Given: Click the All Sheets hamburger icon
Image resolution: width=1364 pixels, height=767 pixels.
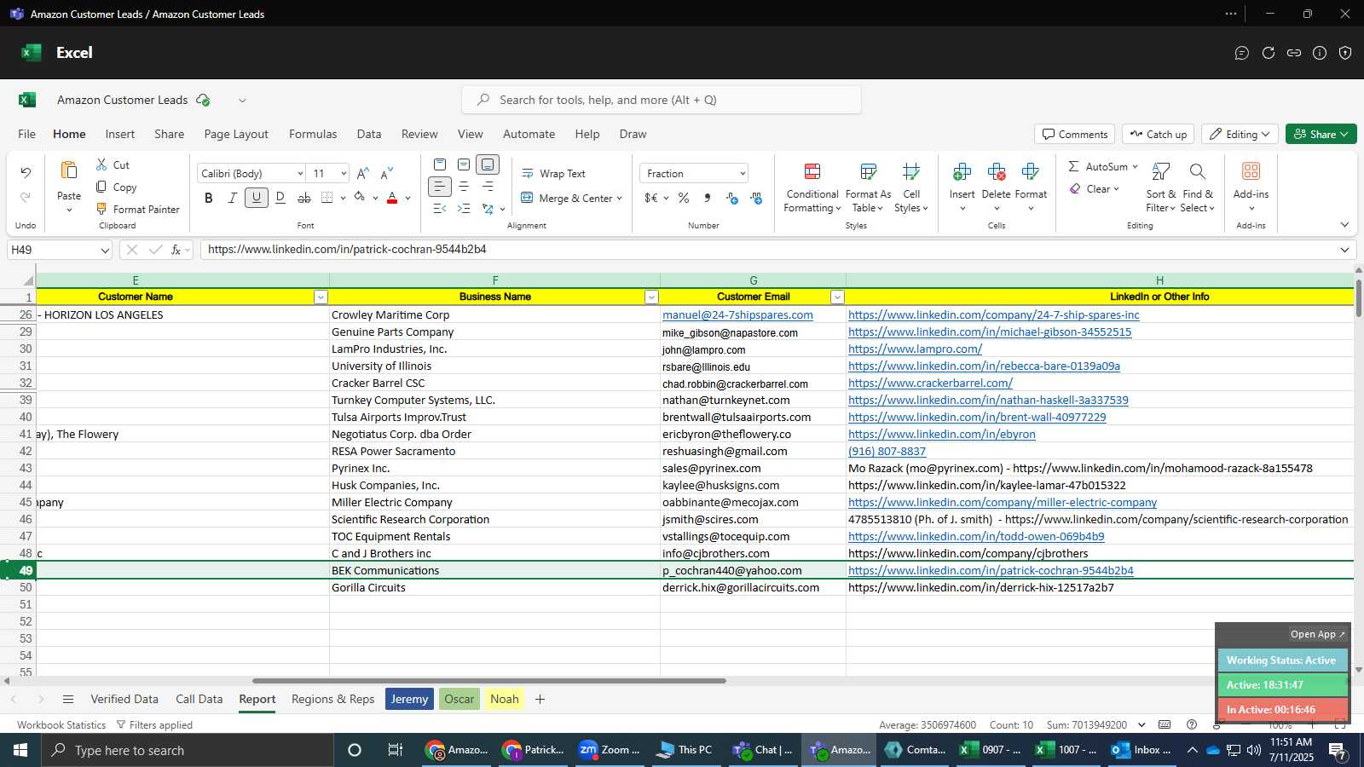Looking at the screenshot, I should [x=68, y=699].
